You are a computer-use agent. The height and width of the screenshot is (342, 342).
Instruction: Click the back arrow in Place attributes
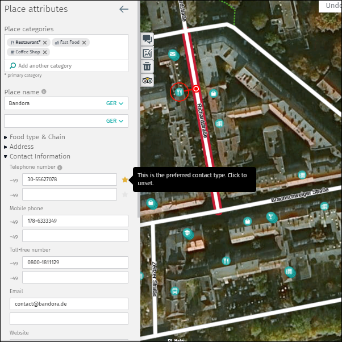coord(124,9)
